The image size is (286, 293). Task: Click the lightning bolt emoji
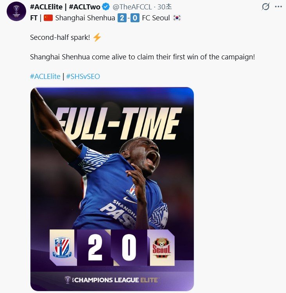(97, 37)
